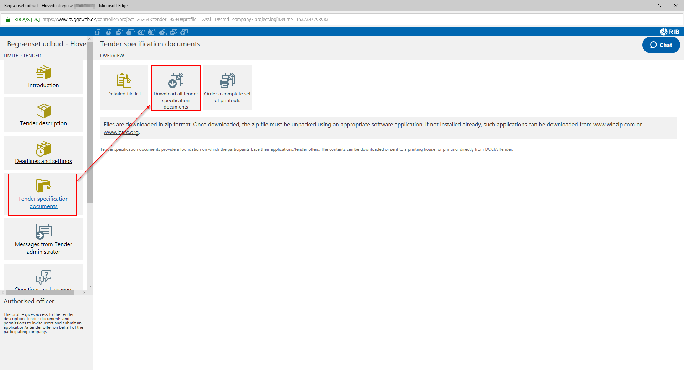This screenshot has height=370, width=684.
Task: Open Deadlines and settings
Action: tap(43, 161)
